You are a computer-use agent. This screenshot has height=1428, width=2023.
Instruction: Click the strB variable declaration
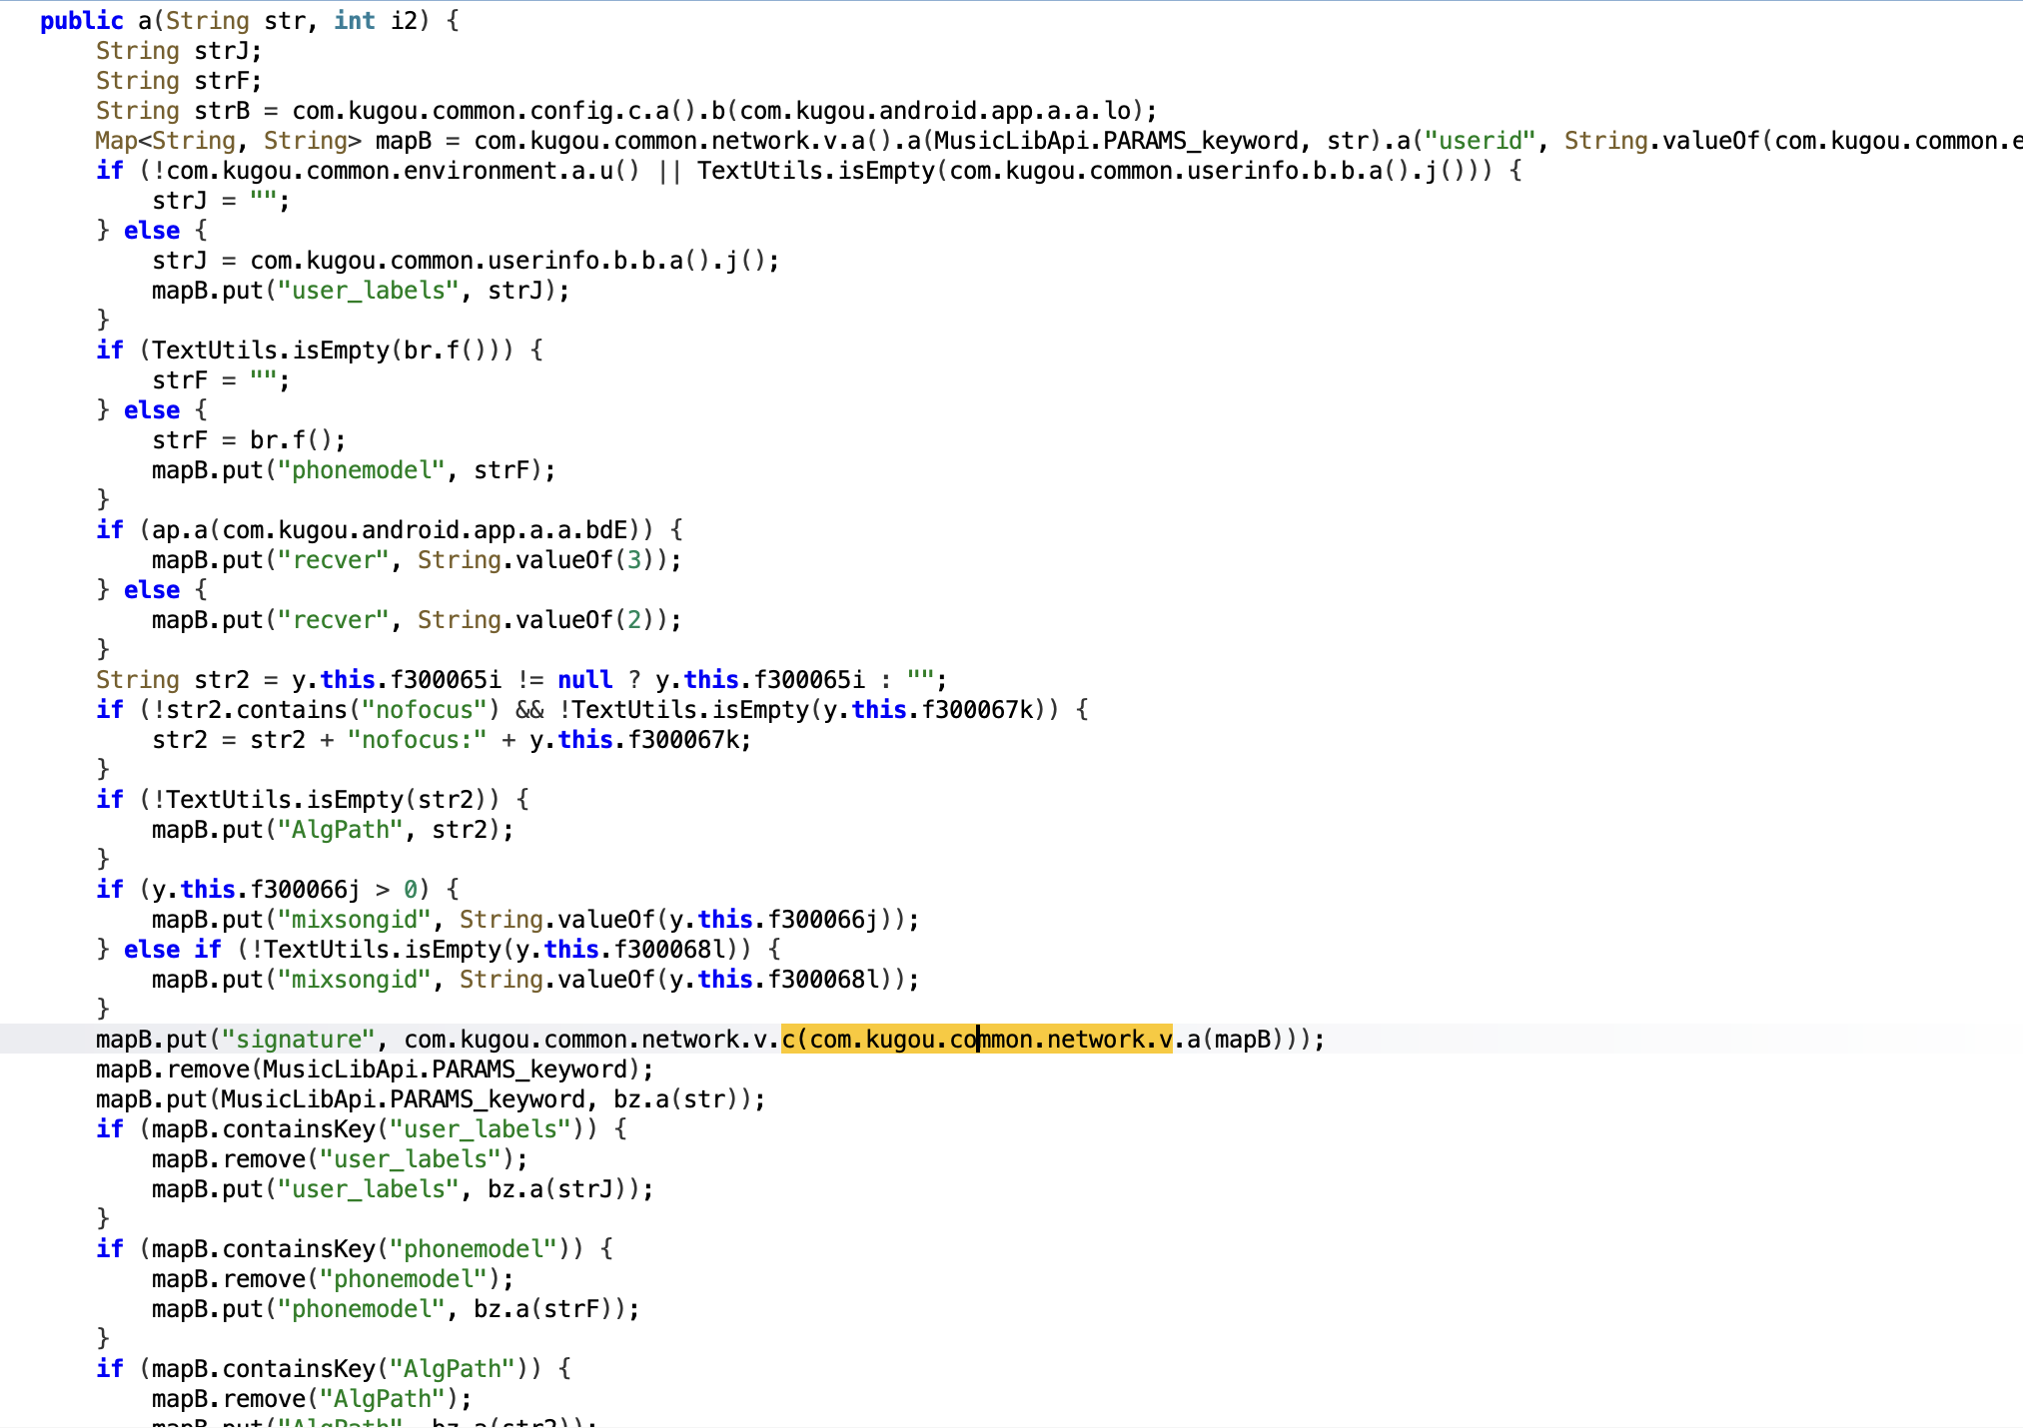pos(222,111)
